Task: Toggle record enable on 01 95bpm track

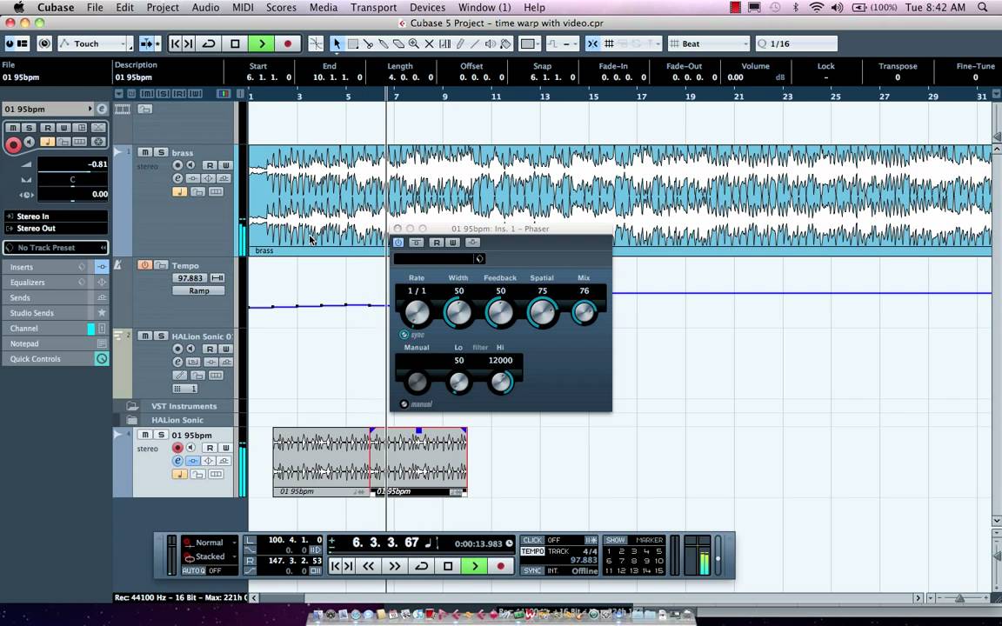Action: click(177, 448)
